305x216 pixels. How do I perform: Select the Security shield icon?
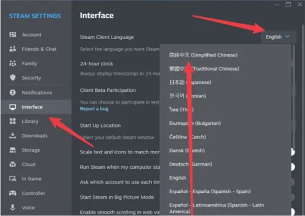[x=13, y=78]
